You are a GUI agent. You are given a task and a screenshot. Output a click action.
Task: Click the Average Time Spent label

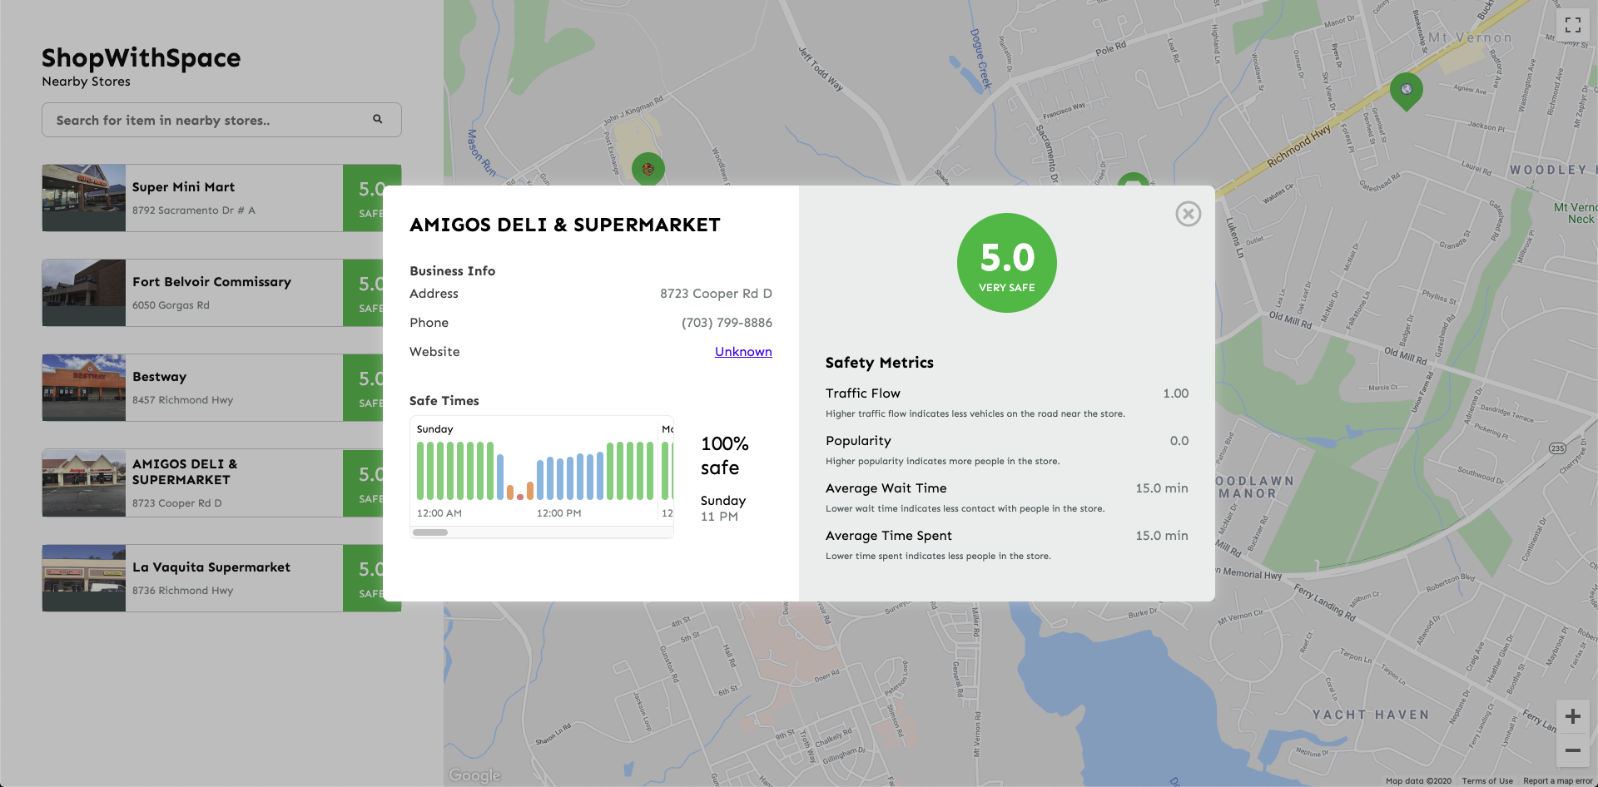point(888,536)
